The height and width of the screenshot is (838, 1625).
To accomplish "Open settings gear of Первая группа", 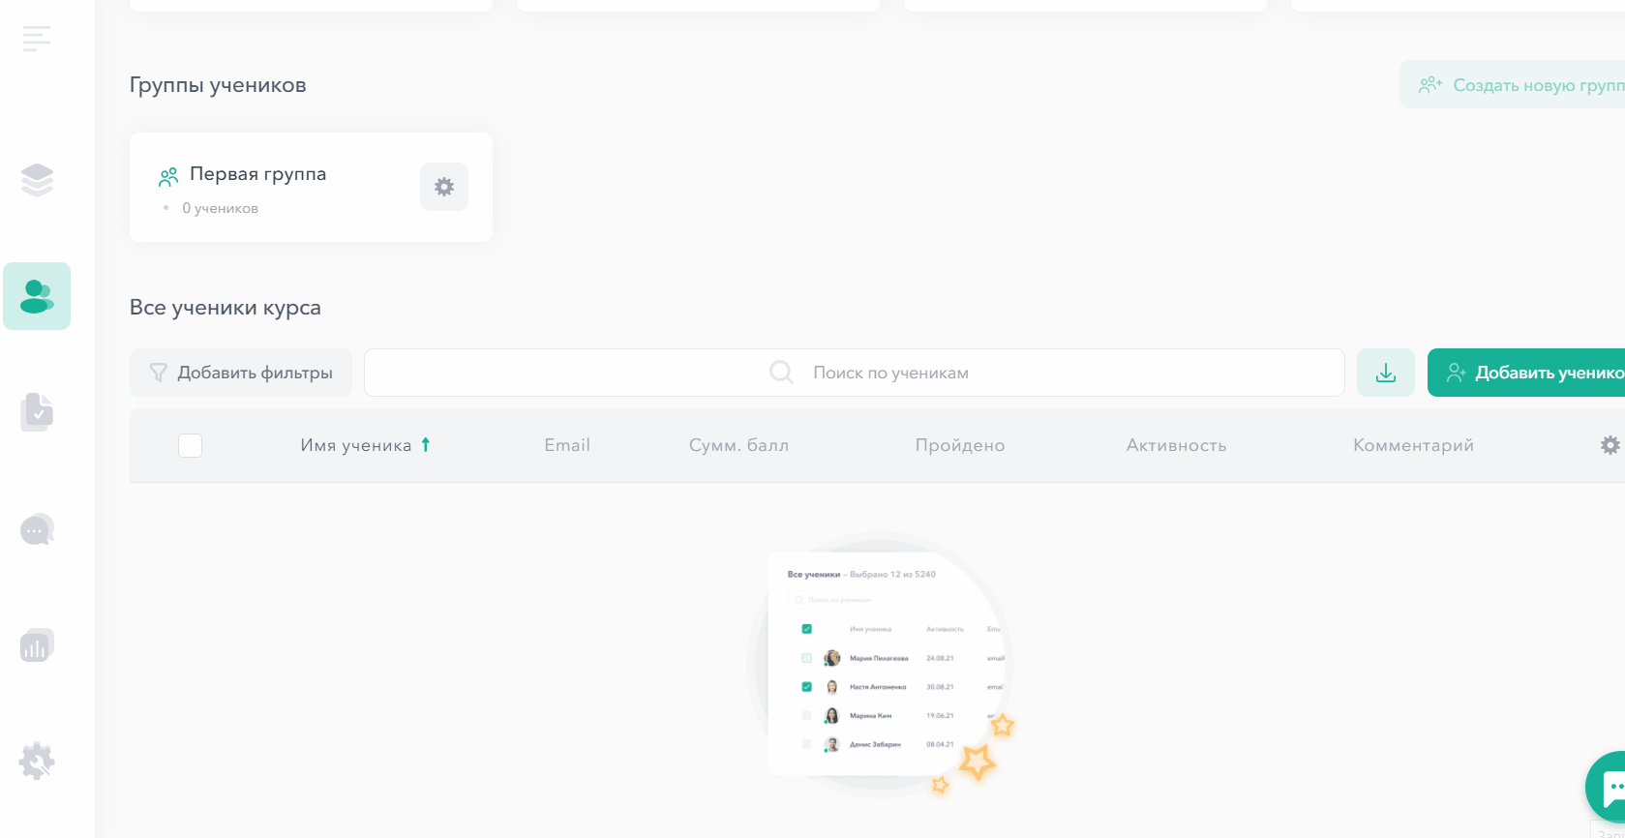I will pyautogui.click(x=444, y=187).
